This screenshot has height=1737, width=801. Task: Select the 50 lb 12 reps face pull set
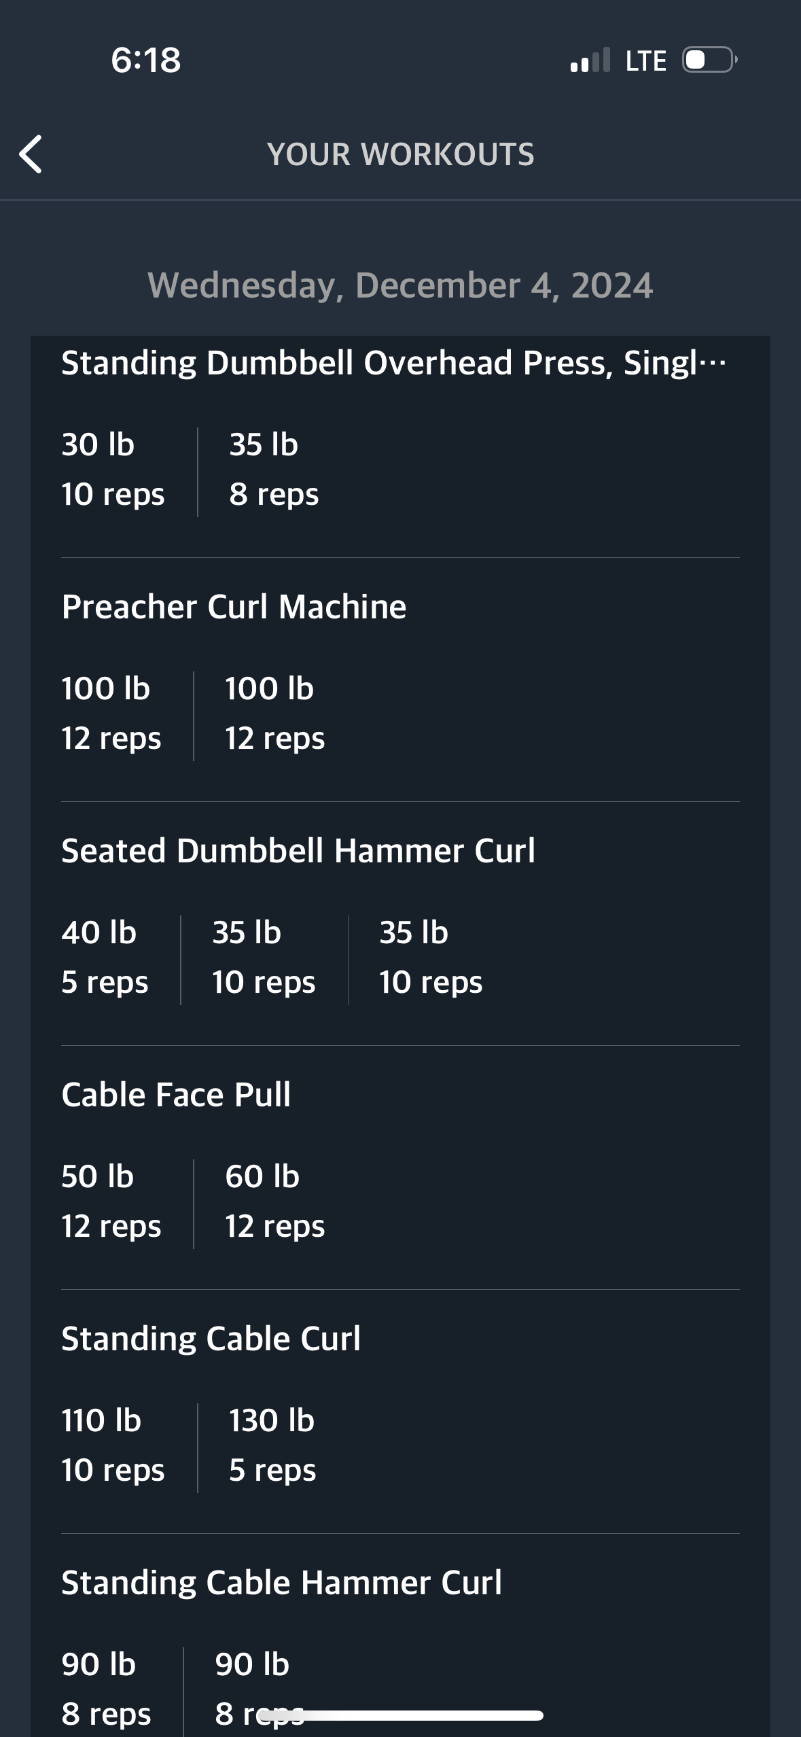point(111,1201)
